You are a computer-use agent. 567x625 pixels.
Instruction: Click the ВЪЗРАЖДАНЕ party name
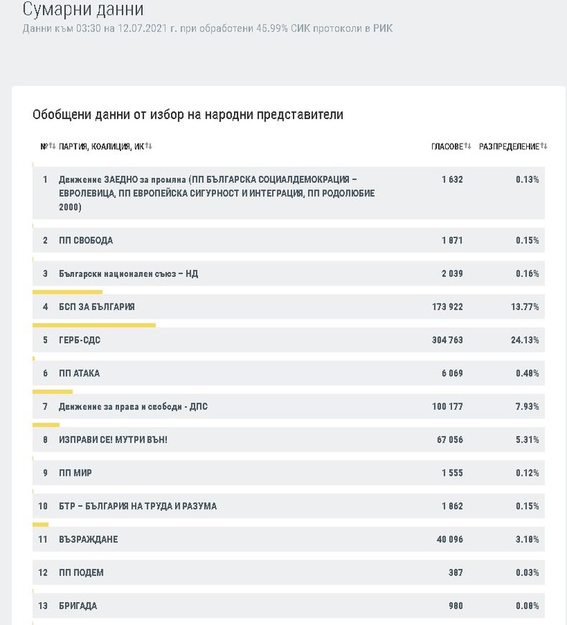click(x=88, y=540)
